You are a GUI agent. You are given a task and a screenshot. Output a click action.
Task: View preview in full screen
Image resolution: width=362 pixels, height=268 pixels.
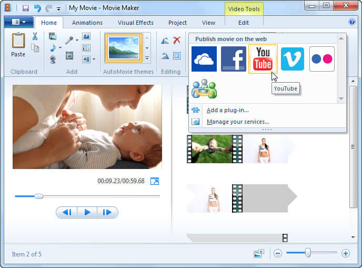[155, 181]
